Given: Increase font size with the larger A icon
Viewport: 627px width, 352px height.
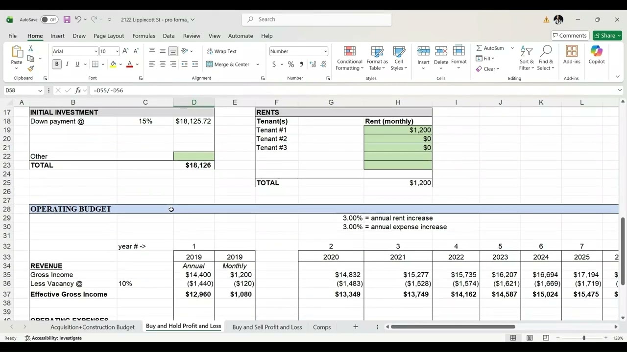Looking at the screenshot, I should (x=125, y=51).
